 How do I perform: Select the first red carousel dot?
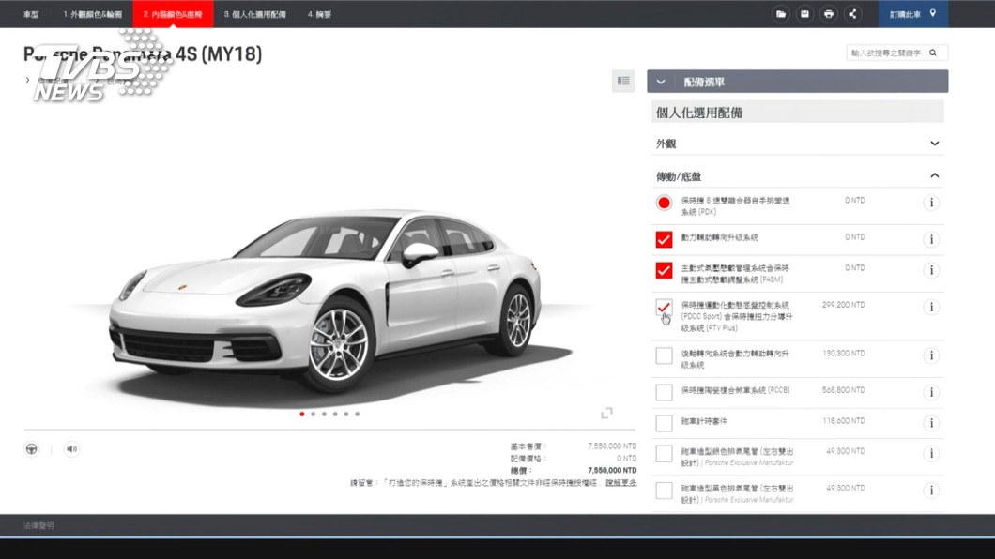[302, 414]
